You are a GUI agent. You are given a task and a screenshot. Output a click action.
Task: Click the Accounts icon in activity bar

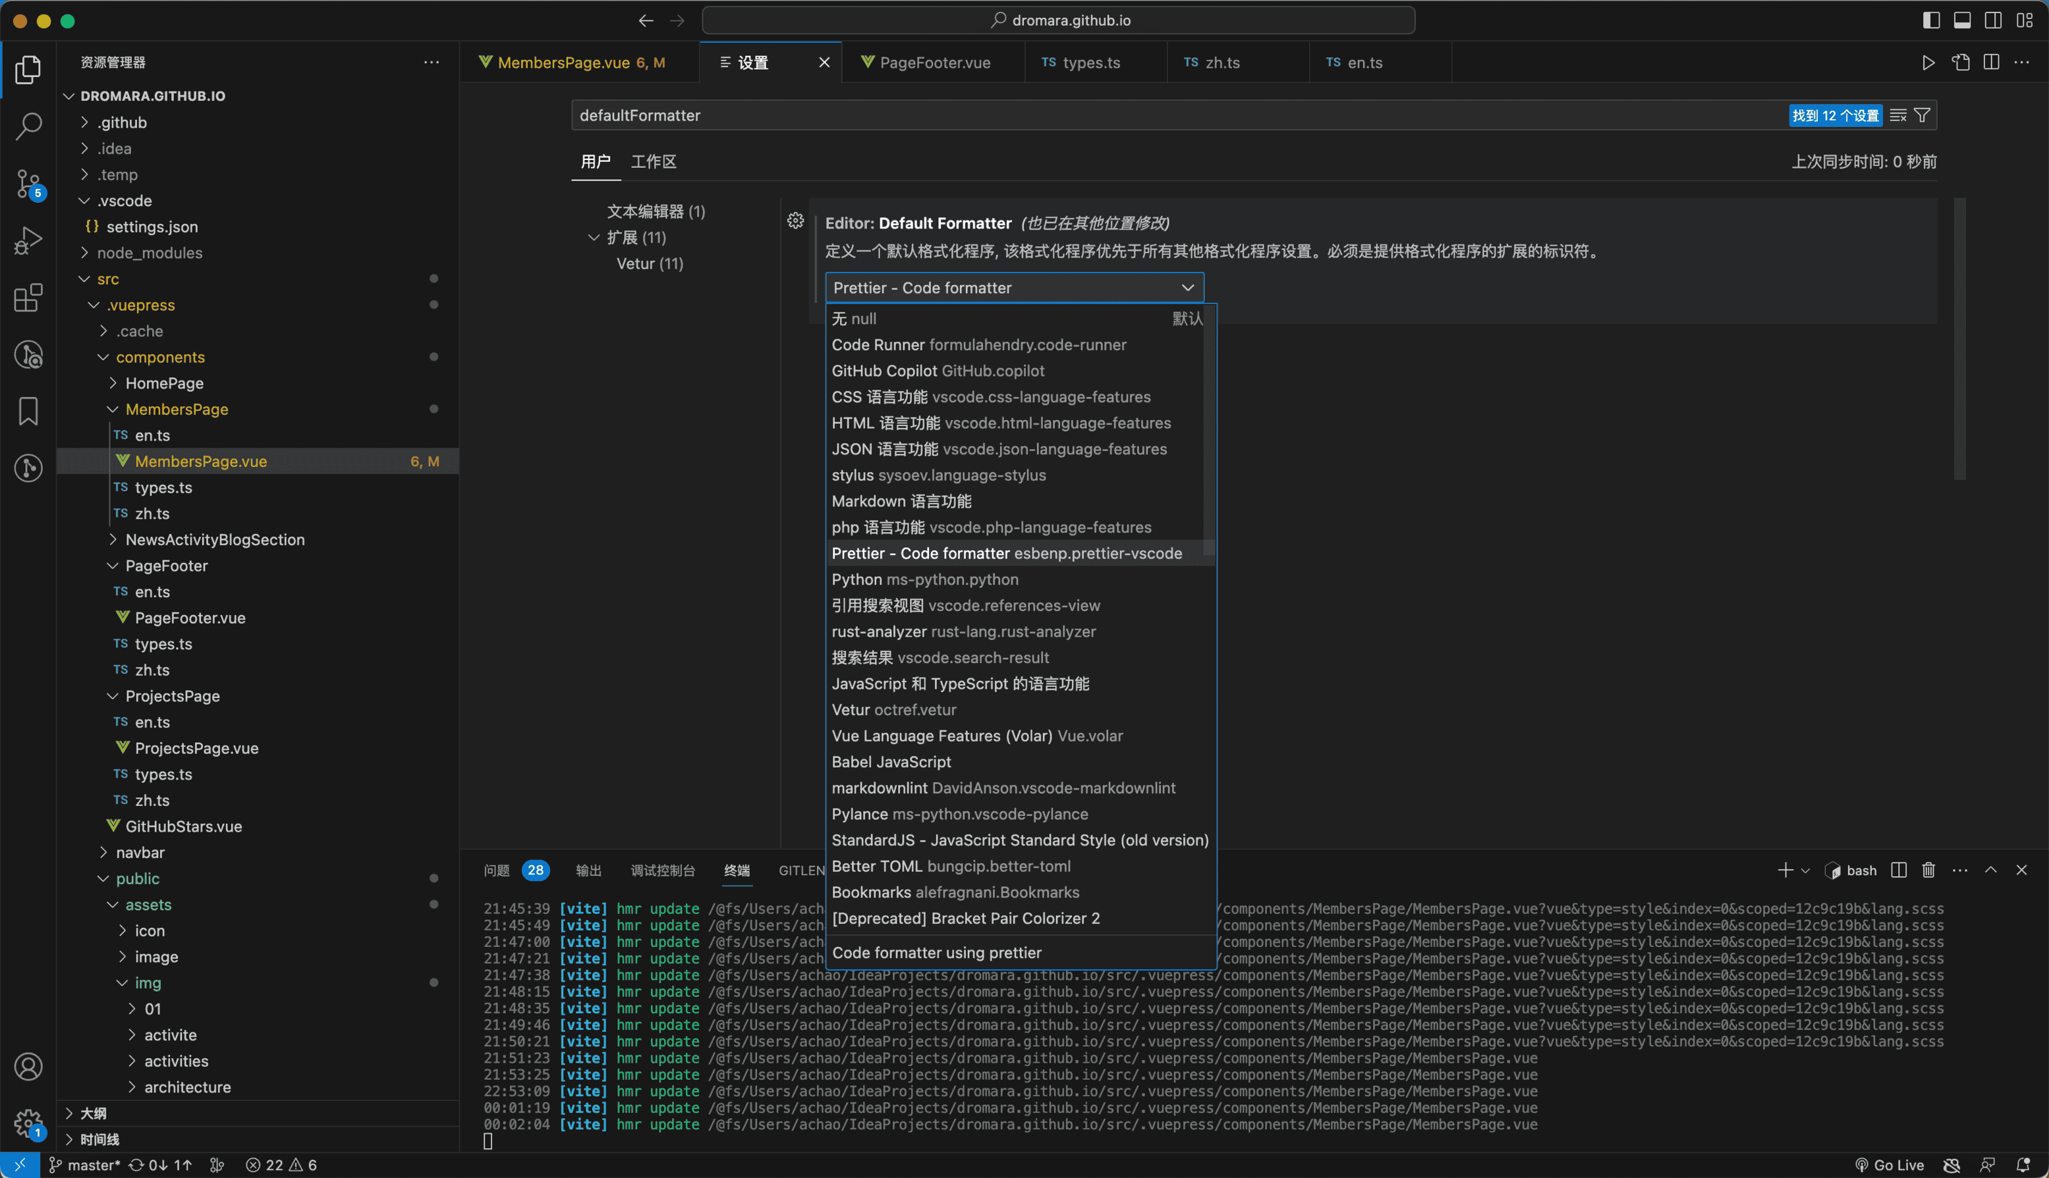28,1066
